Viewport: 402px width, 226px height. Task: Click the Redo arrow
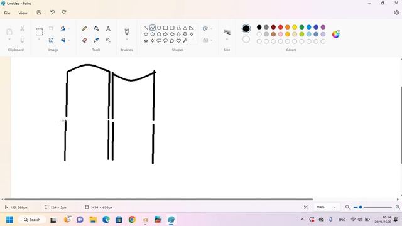pyautogui.click(x=64, y=13)
